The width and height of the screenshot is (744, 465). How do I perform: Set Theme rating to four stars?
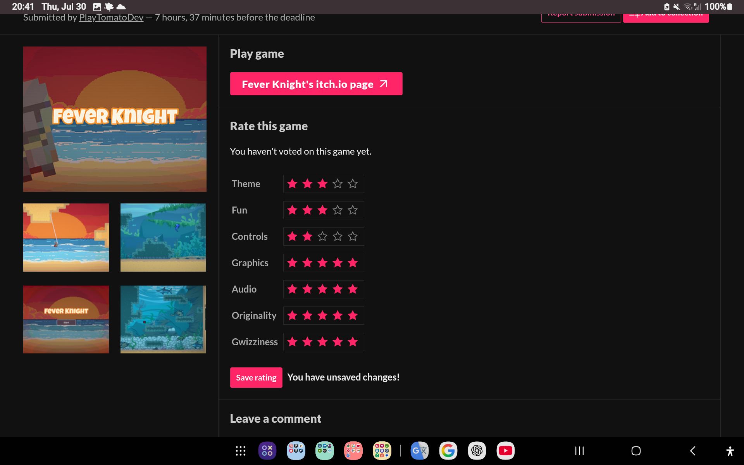pyautogui.click(x=338, y=184)
